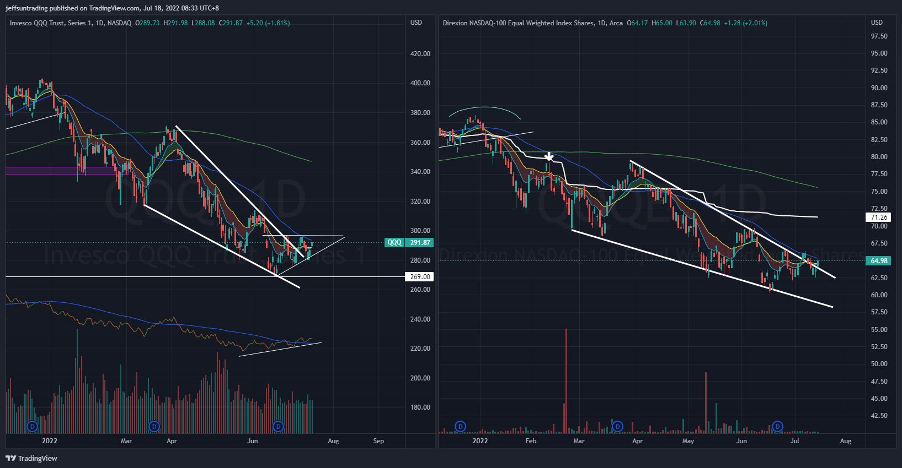Open the June dividend marker on QQQ chart
Image resolution: width=902 pixels, height=468 pixels.
pyautogui.click(x=278, y=426)
